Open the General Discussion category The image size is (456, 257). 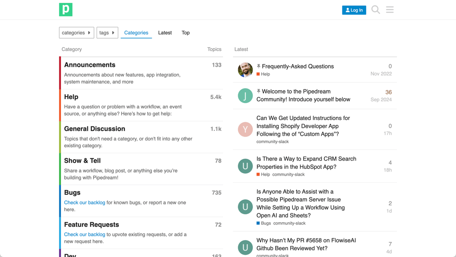94,128
